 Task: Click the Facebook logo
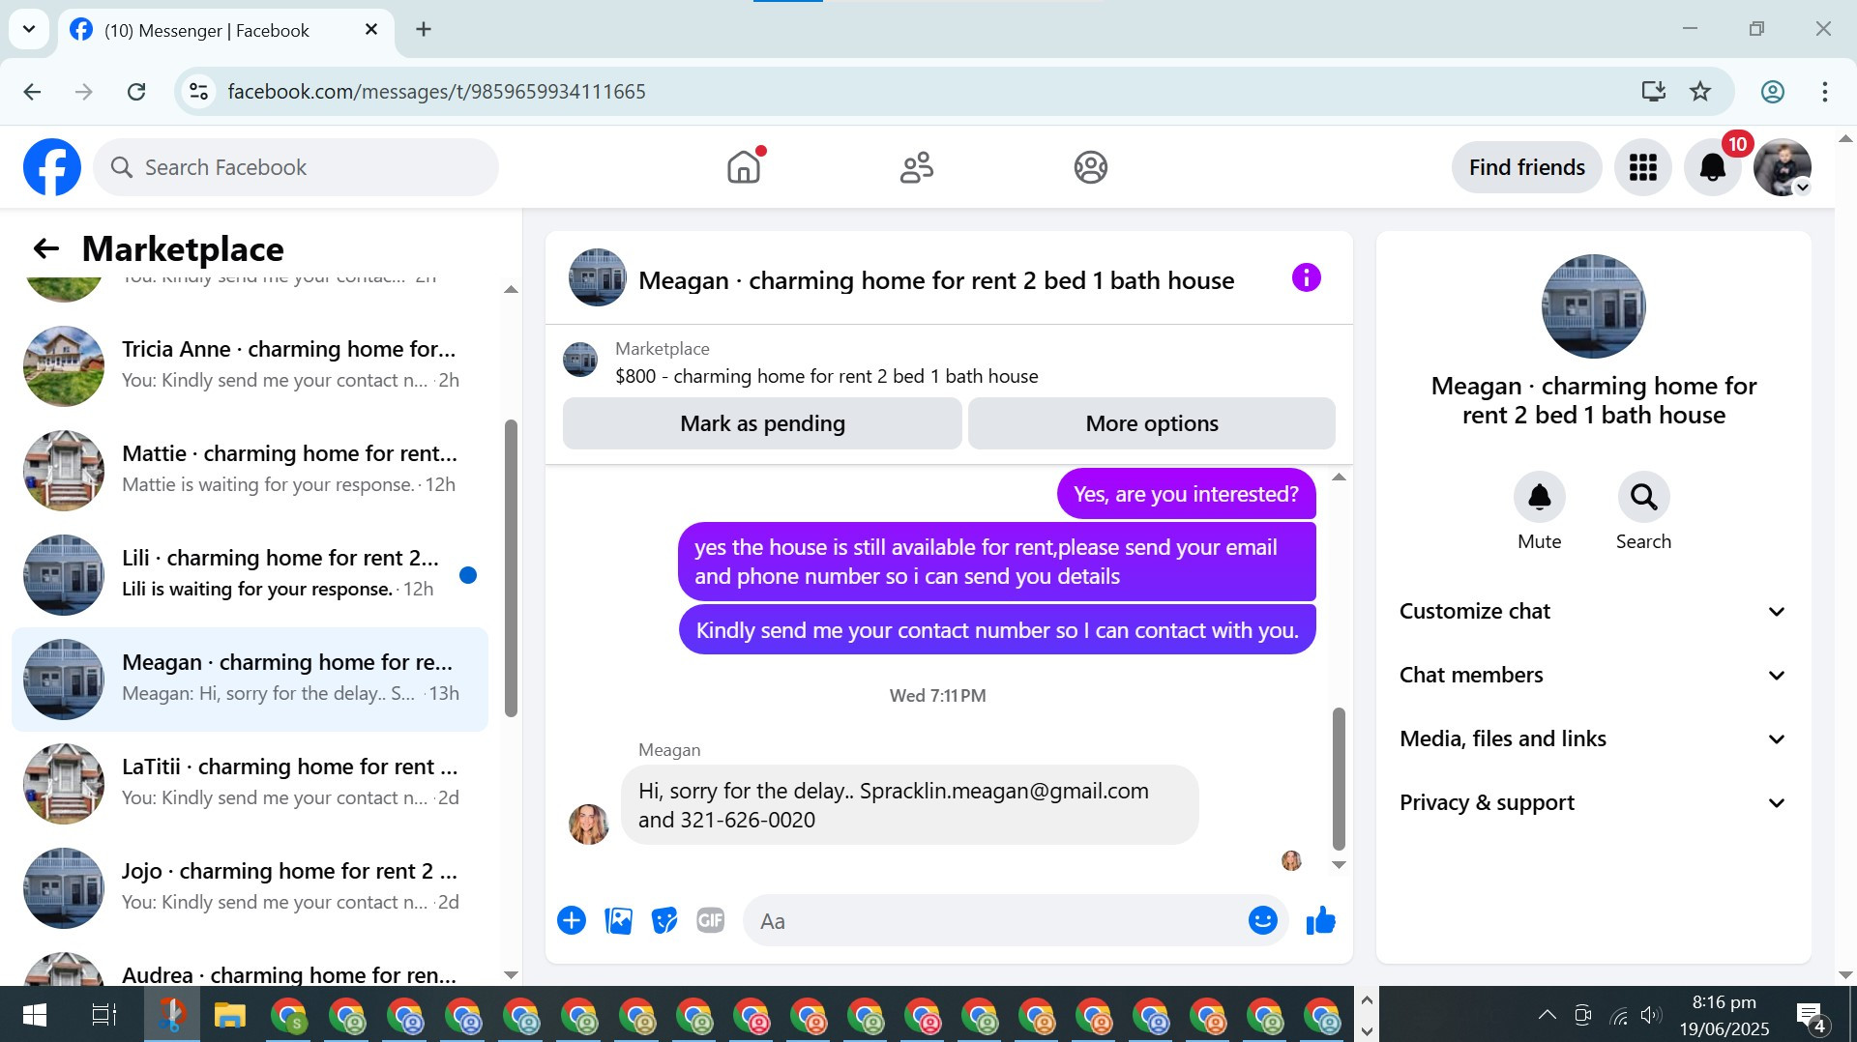pos(52,167)
